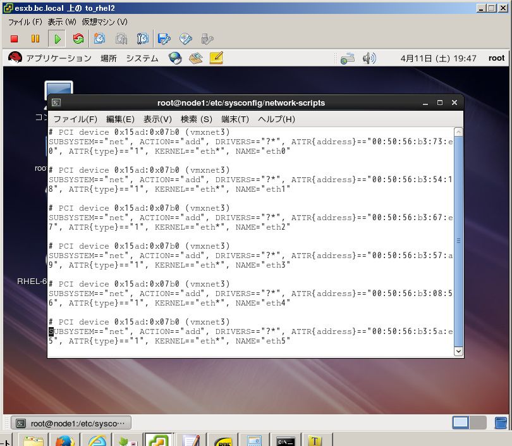Launch the mail client envelope icon

click(x=195, y=58)
